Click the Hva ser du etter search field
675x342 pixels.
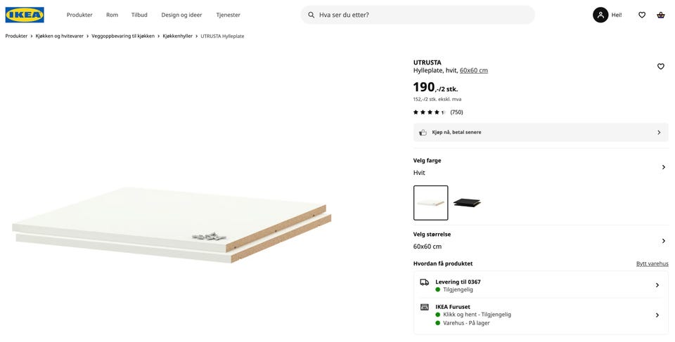(x=422, y=15)
